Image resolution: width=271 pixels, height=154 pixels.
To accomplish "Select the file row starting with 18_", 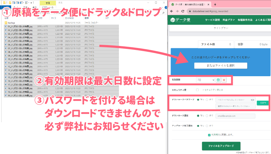I will [x=61, y=88].
